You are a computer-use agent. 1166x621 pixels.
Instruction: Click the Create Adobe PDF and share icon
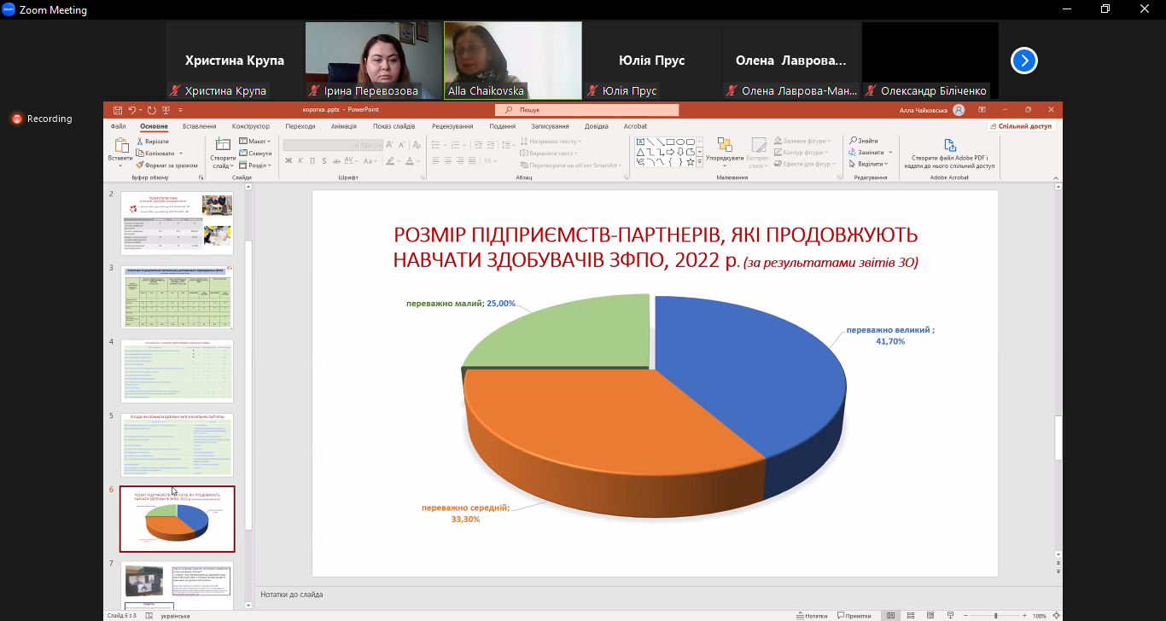(x=949, y=145)
